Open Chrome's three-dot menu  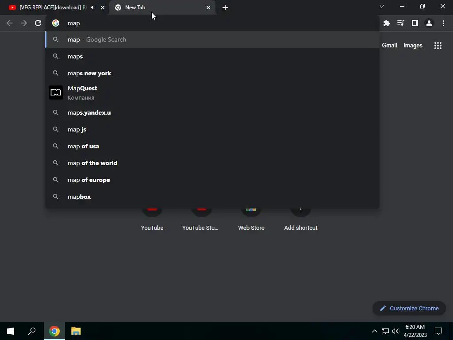click(x=443, y=23)
